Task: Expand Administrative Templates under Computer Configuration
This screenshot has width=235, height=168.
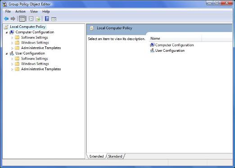Action: 12,48
